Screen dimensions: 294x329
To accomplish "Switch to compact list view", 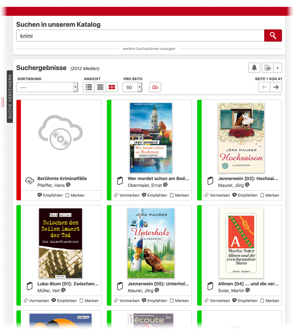I will 100,87.
